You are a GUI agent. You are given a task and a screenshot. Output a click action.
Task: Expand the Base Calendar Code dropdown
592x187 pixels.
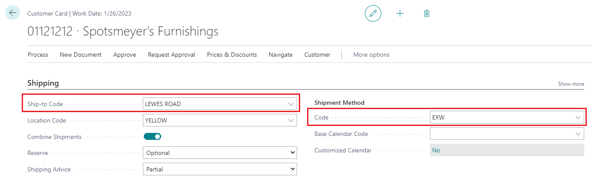point(578,134)
